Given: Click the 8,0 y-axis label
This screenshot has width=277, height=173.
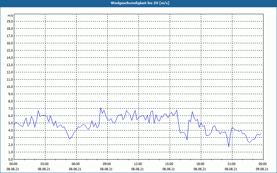Looking at the screenshot, I should (10, 101).
